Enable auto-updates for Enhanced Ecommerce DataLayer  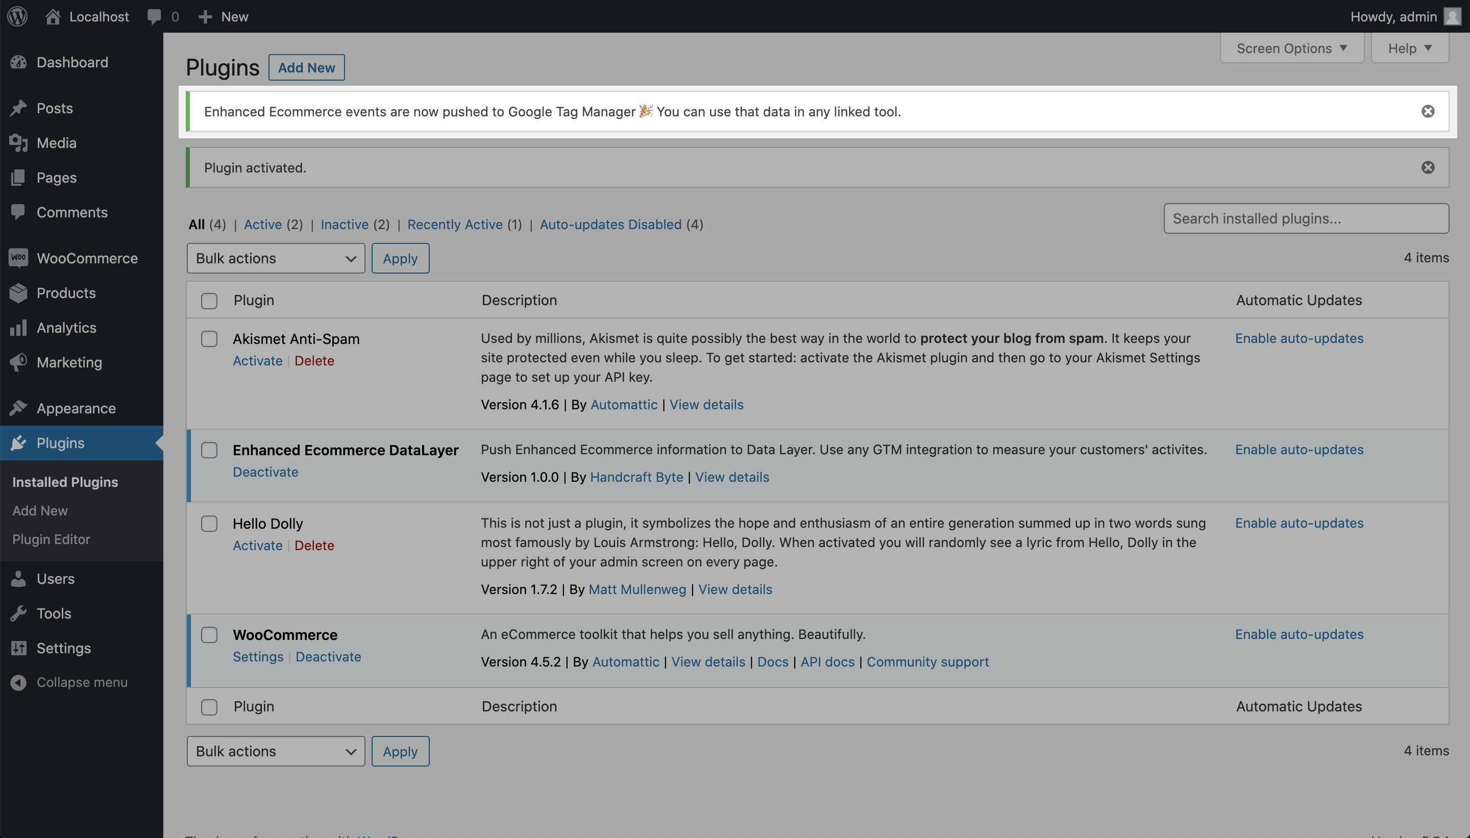coord(1299,449)
